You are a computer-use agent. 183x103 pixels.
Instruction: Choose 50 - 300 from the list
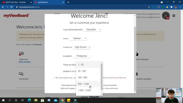(88, 71)
